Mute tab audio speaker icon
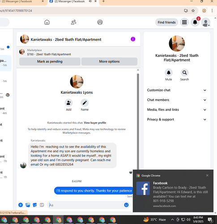This screenshot has width=217, height=224. pyautogui.click(x=90, y=1)
